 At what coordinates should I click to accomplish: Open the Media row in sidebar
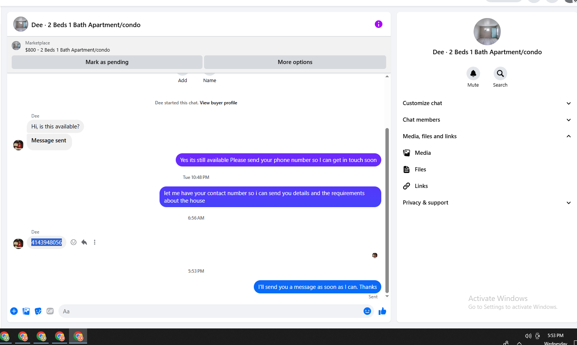[x=486, y=153]
